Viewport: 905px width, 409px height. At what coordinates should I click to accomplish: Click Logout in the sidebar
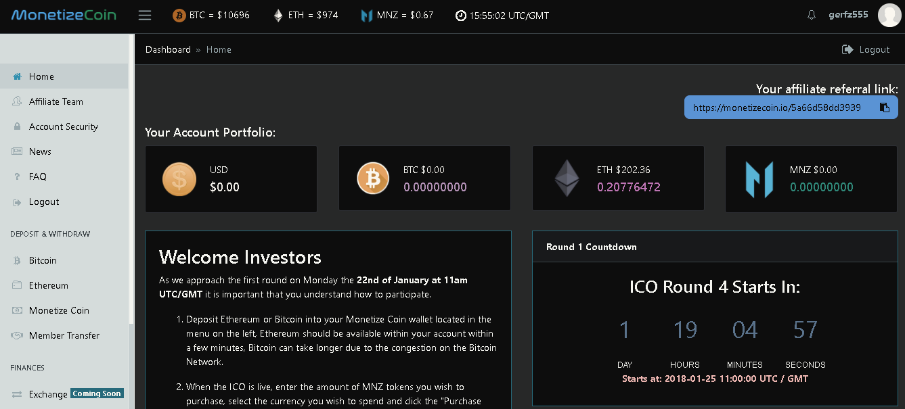(64, 201)
